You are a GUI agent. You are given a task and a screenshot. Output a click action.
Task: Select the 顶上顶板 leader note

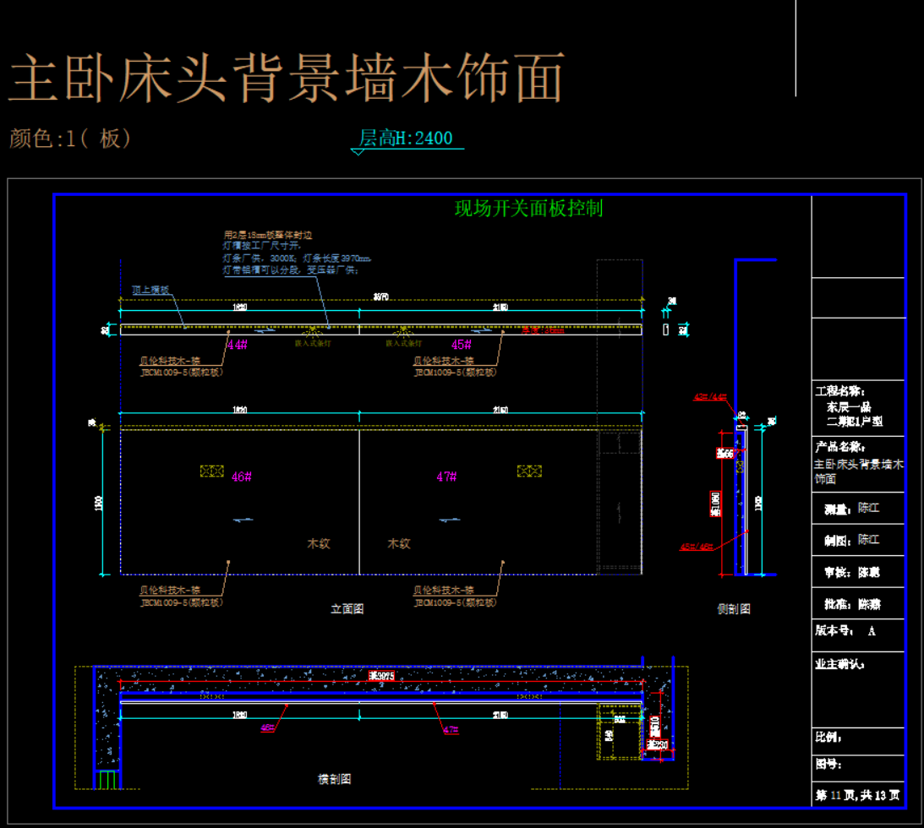pos(150,290)
